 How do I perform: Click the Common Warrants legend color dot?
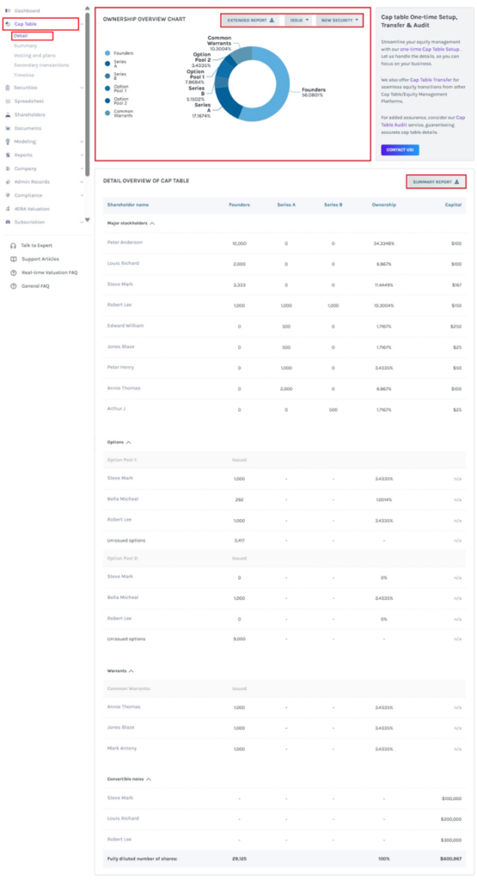coord(107,113)
